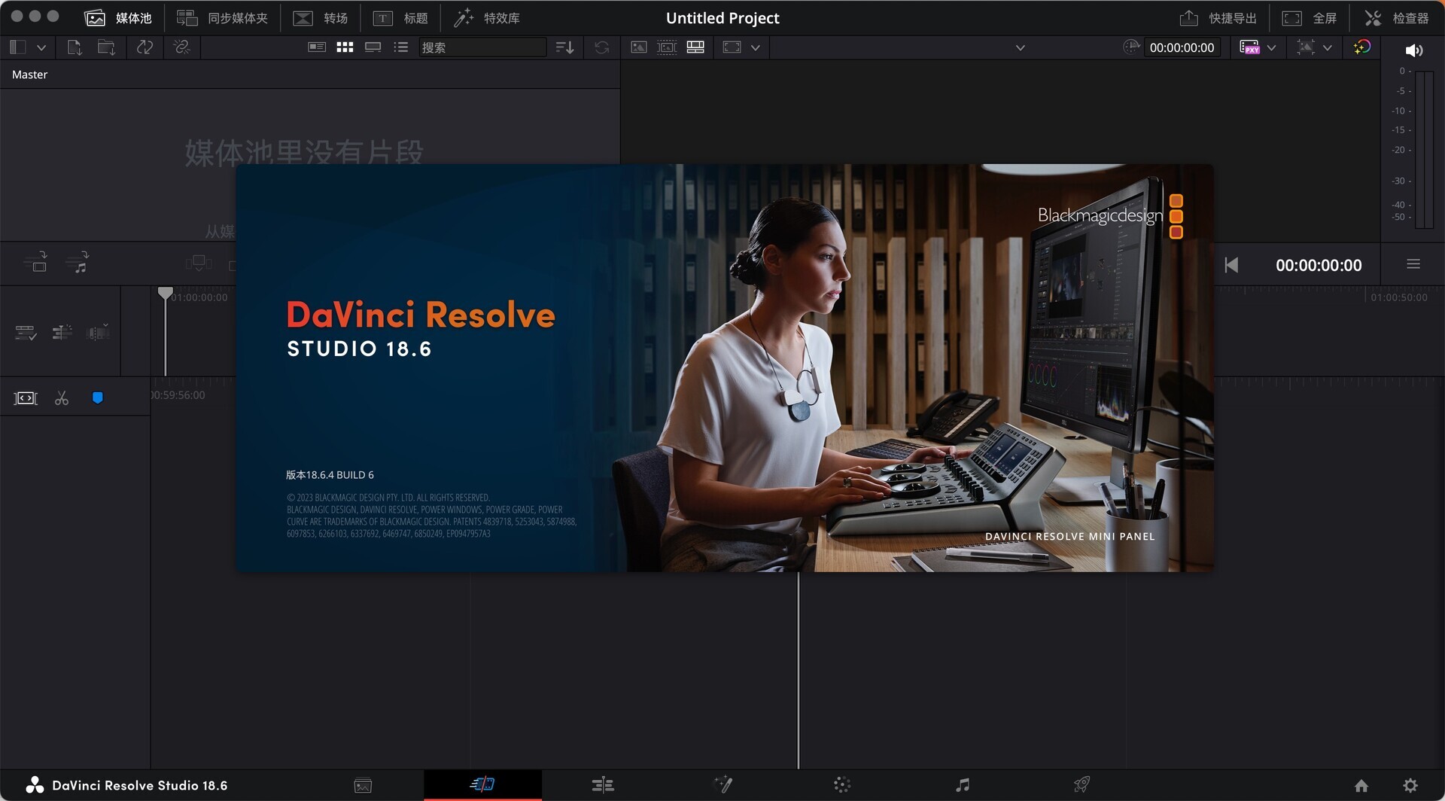Select the scissors split clip tool
Viewport: 1445px width, 801px height.
coord(62,398)
